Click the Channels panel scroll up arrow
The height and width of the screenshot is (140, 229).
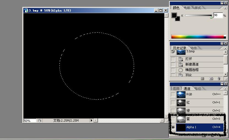(225, 93)
